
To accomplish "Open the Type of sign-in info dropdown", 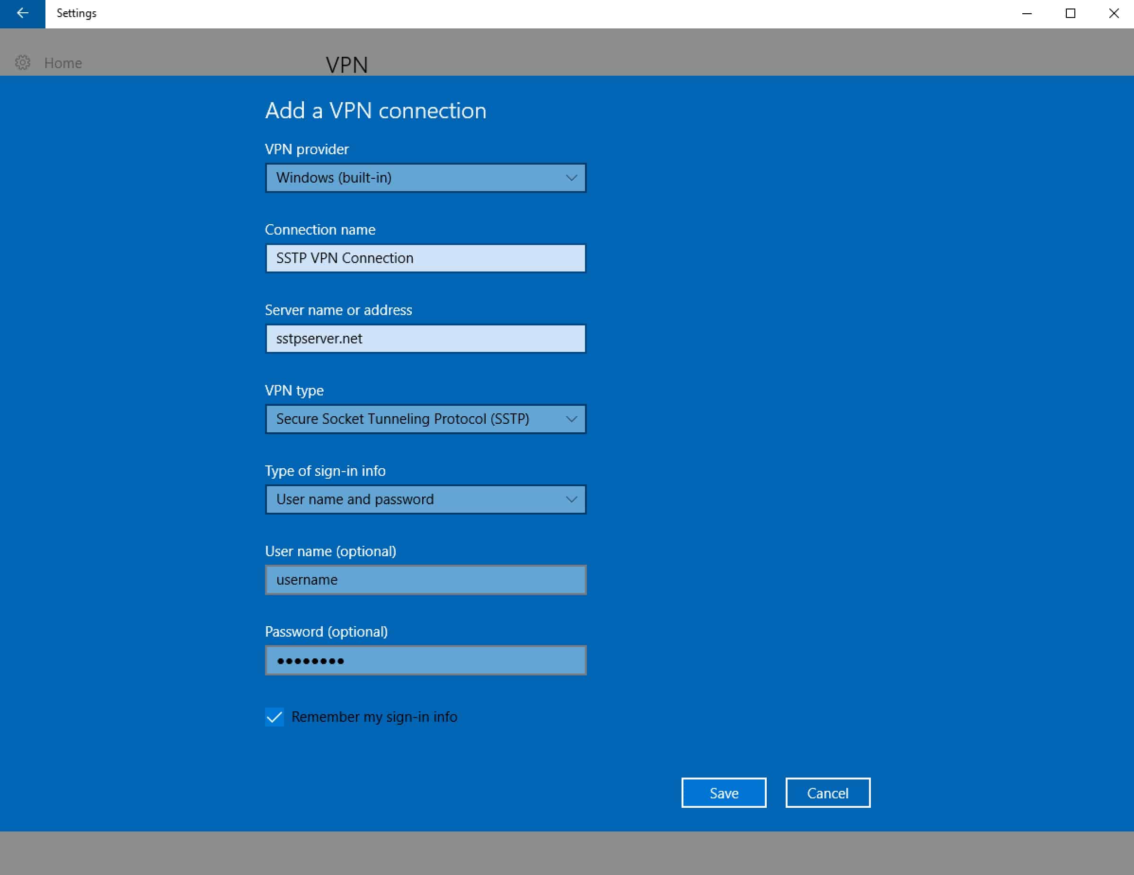I will (x=425, y=500).
